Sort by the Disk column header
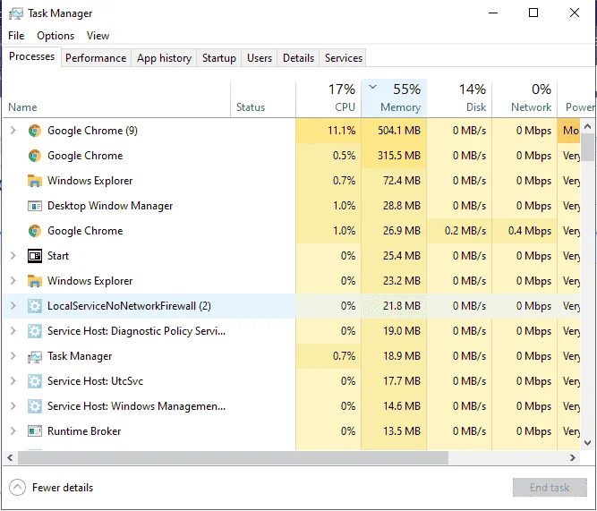 pyautogui.click(x=459, y=99)
